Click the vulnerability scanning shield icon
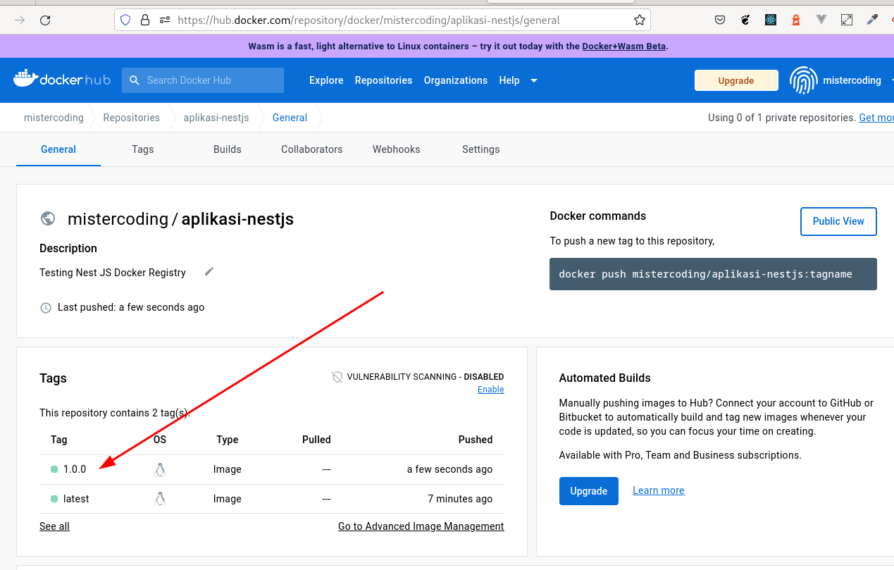894x570 pixels. 337,377
